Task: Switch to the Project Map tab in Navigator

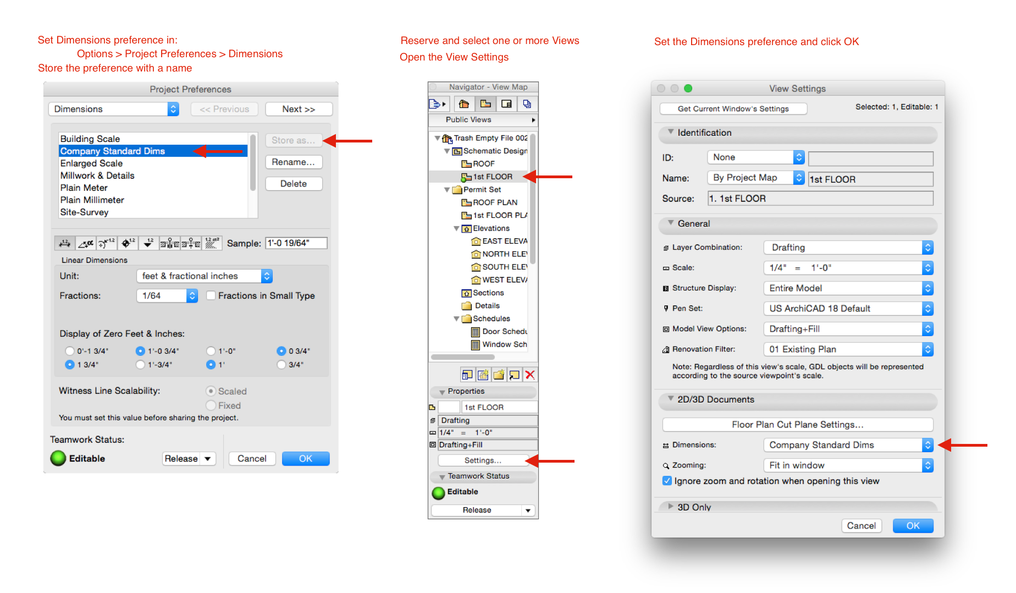Action: (464, 103)
